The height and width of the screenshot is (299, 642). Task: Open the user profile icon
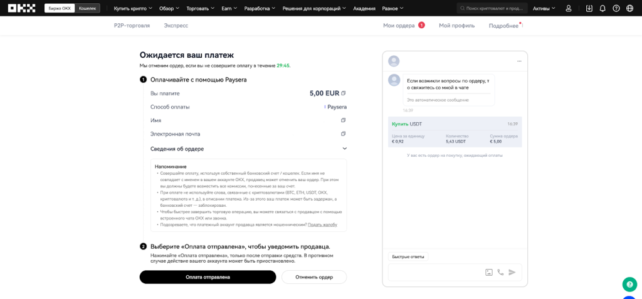[x=569, y=8]
